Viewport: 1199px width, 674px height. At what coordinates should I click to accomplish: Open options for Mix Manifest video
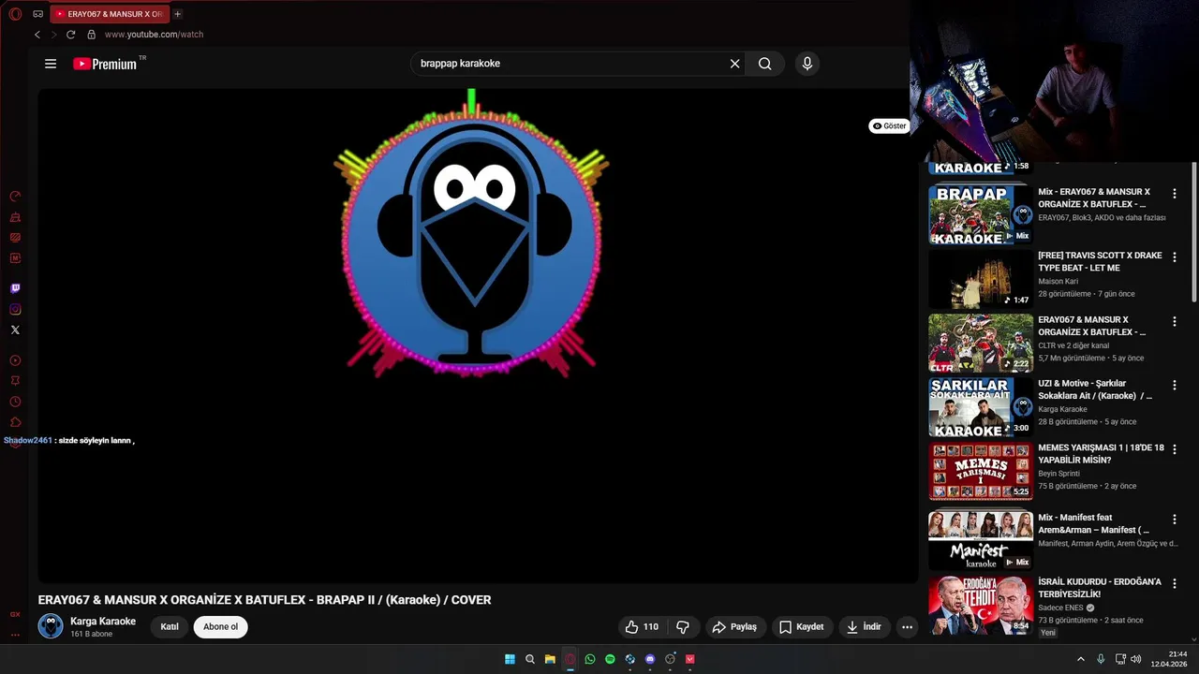[x=1175, y=519]
